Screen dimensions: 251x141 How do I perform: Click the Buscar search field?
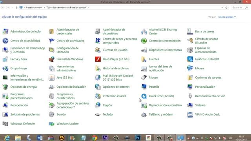point(240,7)
